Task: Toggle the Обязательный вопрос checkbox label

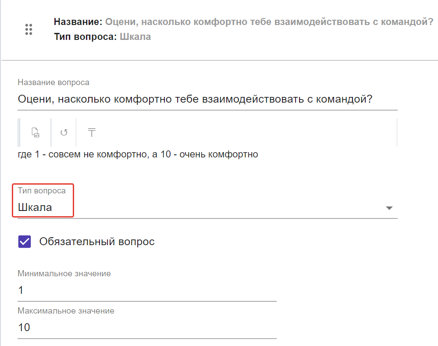Action: coord(97,242)
